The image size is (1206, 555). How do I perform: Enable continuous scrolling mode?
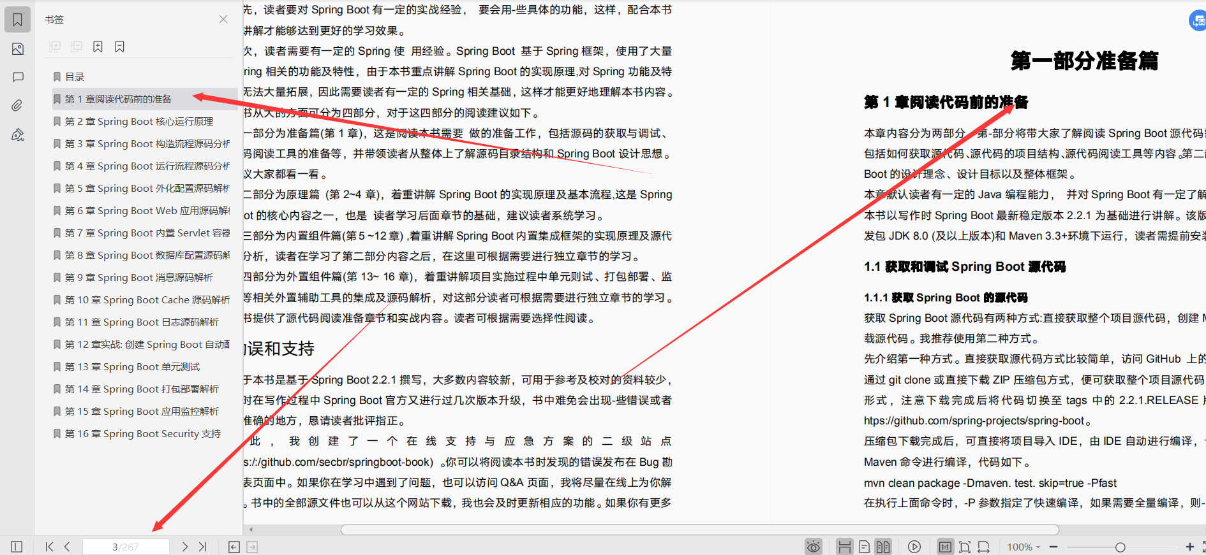tap(844, 547)
